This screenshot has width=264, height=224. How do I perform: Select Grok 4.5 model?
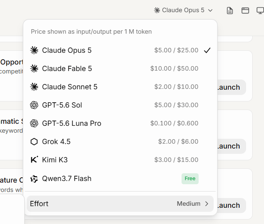[x=120, y=142]
